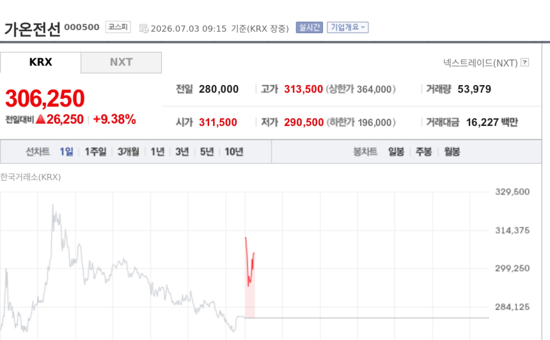The width and height of the screenshot is (550, 340).
Task: Open the 주봉 weekly candle chart
Action: pos(424,151)
